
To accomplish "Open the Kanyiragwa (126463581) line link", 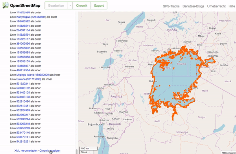I will [x=31, y=17].
